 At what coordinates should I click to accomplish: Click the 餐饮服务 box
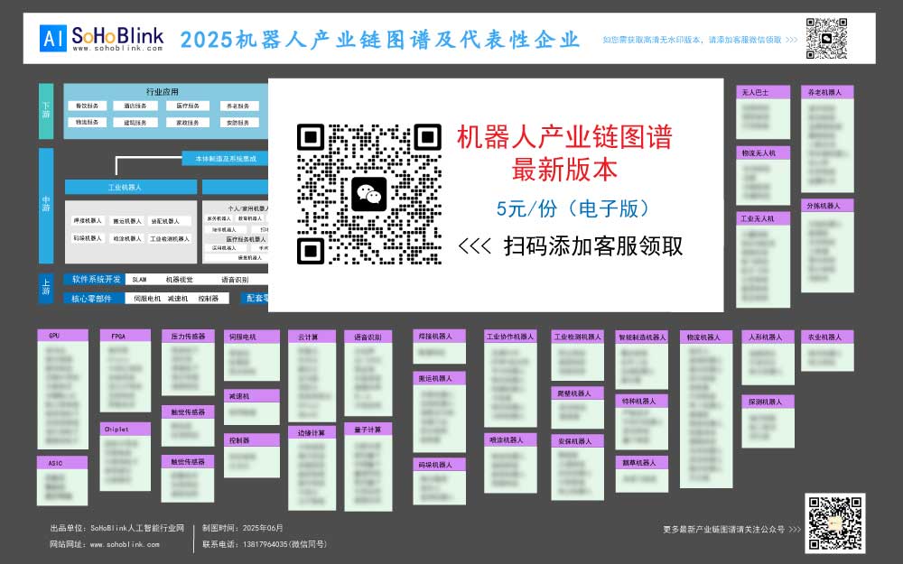click(x=87, y=106)
